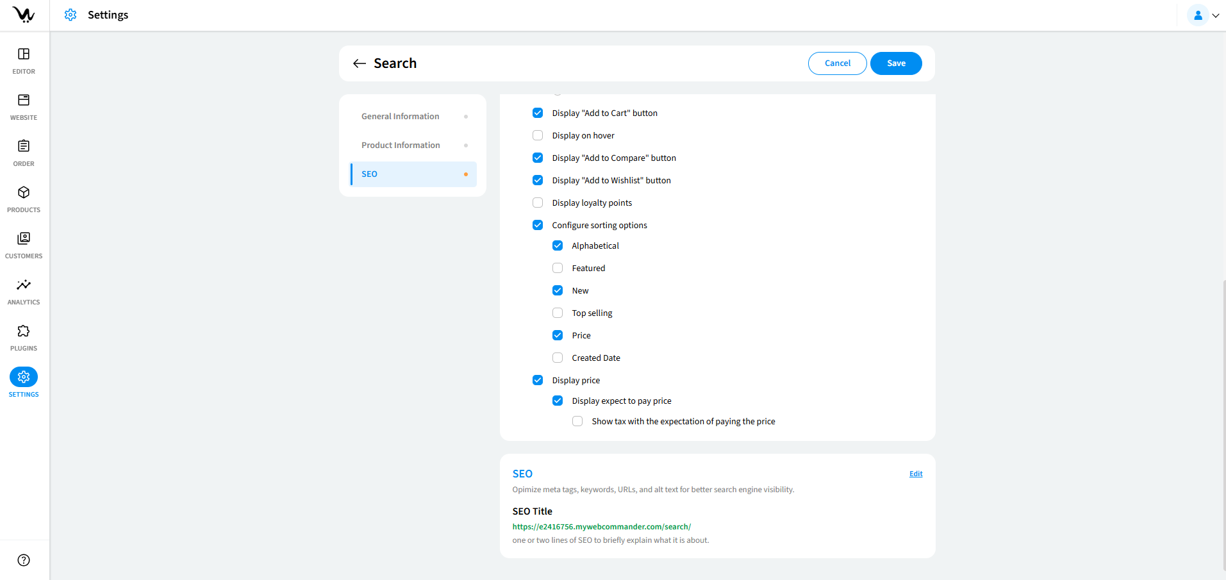This screenshot has height=580, width=1226.
Task: Click the Cancel button
Action: click(837, 63)
